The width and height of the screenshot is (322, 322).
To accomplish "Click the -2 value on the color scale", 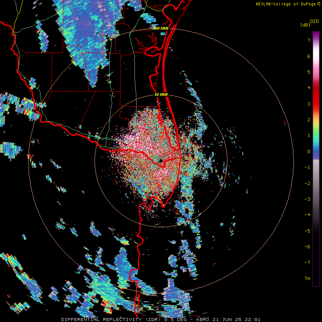I will 307,184.
